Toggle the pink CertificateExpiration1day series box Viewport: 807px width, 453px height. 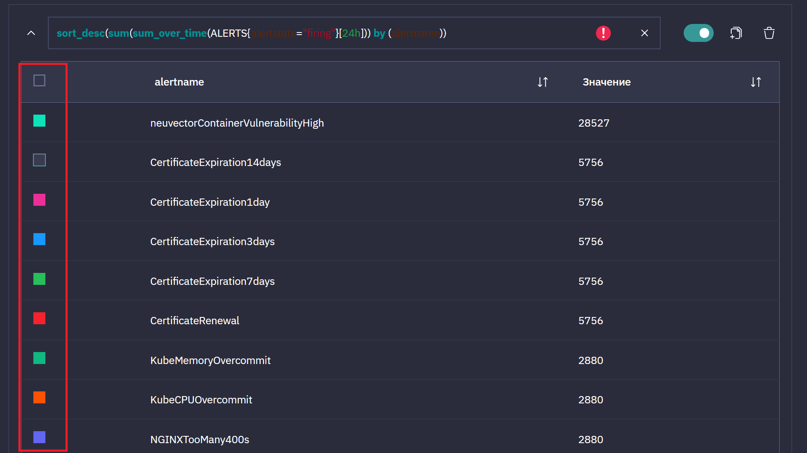pos(39,200)
